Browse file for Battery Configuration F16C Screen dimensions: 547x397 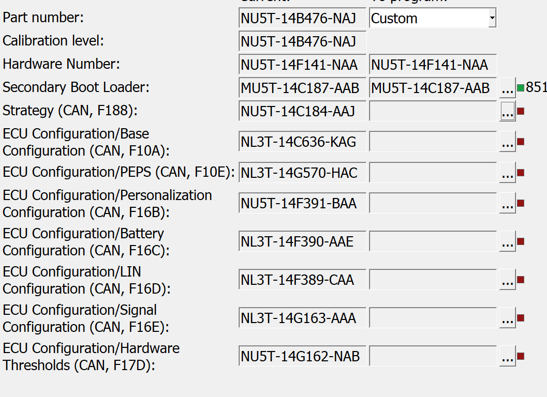coord(507,242)
